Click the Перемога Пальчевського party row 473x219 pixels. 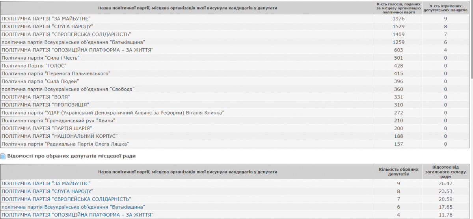click(235, 73)
